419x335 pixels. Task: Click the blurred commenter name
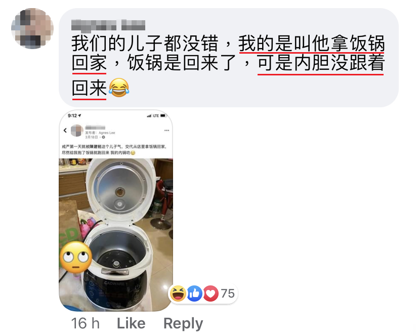[x=108, y=25]
